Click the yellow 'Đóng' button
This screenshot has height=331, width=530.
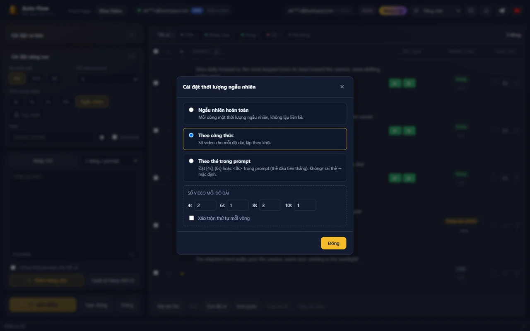[x=334, y=243]
